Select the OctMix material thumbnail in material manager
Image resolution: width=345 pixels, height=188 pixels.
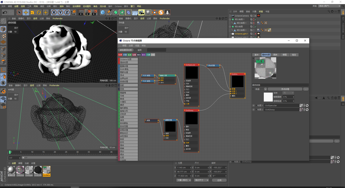click(46, 171)
